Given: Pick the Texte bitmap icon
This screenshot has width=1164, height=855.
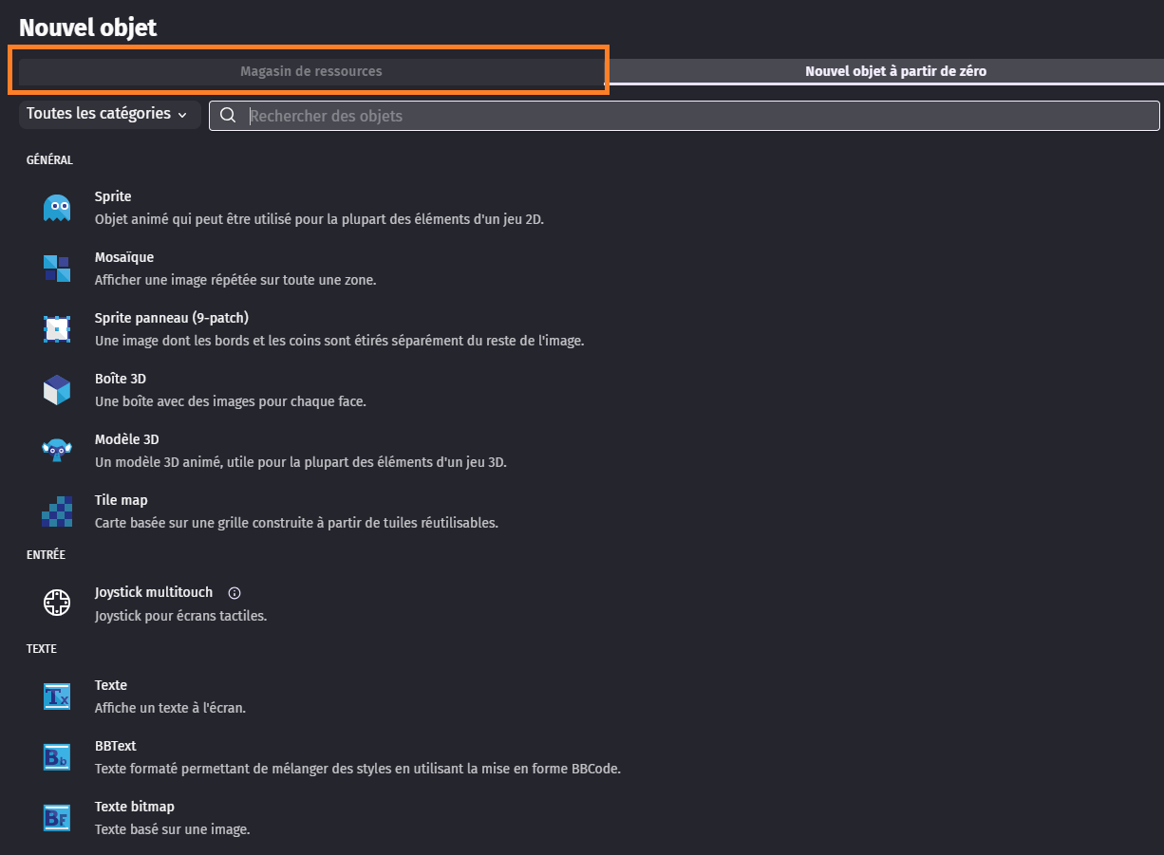Looking at the screenshot, I should [57, 817].
